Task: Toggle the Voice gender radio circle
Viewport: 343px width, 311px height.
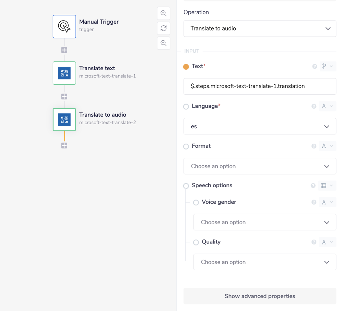Action: point(196,203)
